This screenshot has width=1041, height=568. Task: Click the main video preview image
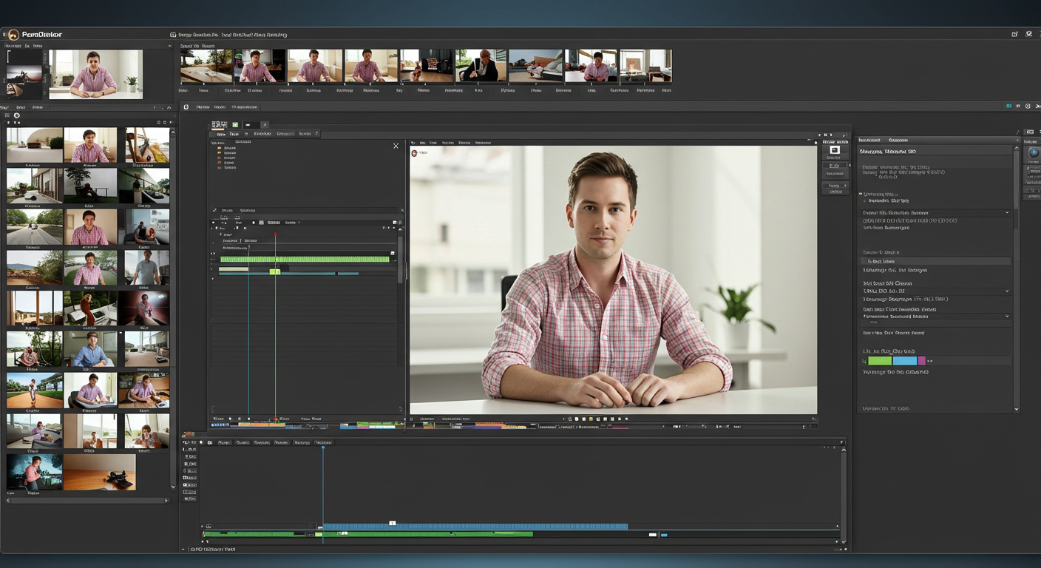tap(614, 280)
